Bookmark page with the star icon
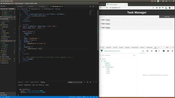The height and width of the screenshot is (98, 175). pyautogui.click(x=153, y=8)
